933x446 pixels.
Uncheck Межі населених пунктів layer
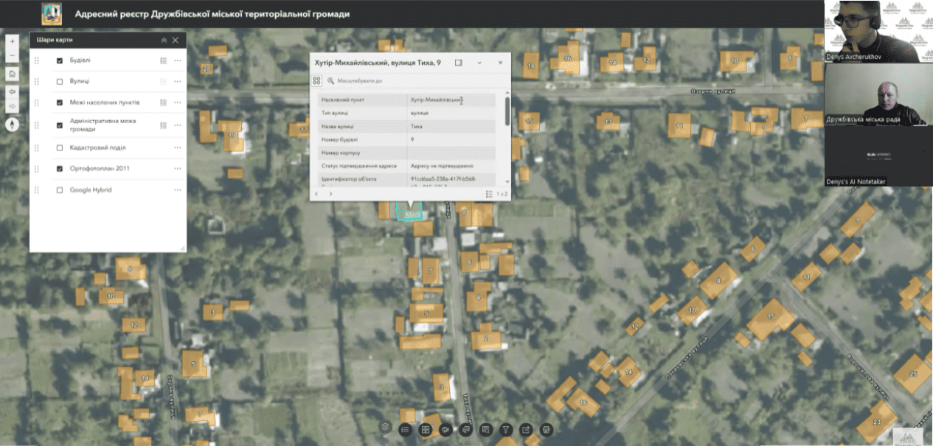point(60,102)
